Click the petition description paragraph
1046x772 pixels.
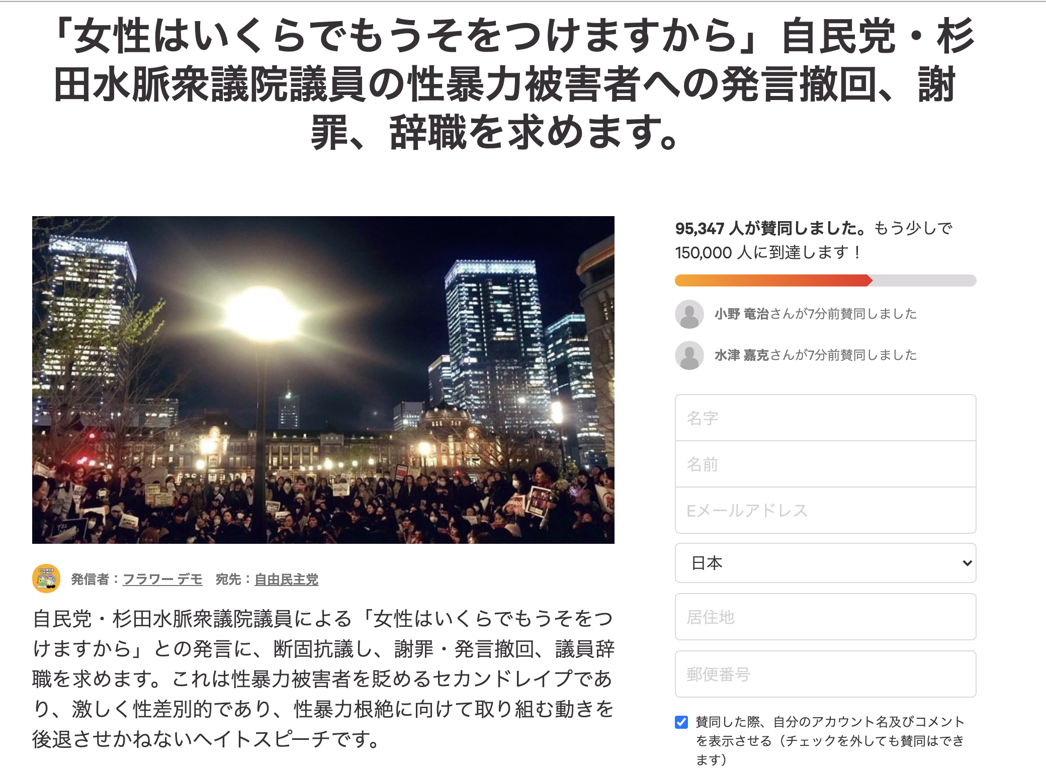click(323, 679)
